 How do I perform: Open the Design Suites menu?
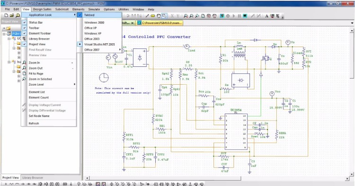(42, 9)
